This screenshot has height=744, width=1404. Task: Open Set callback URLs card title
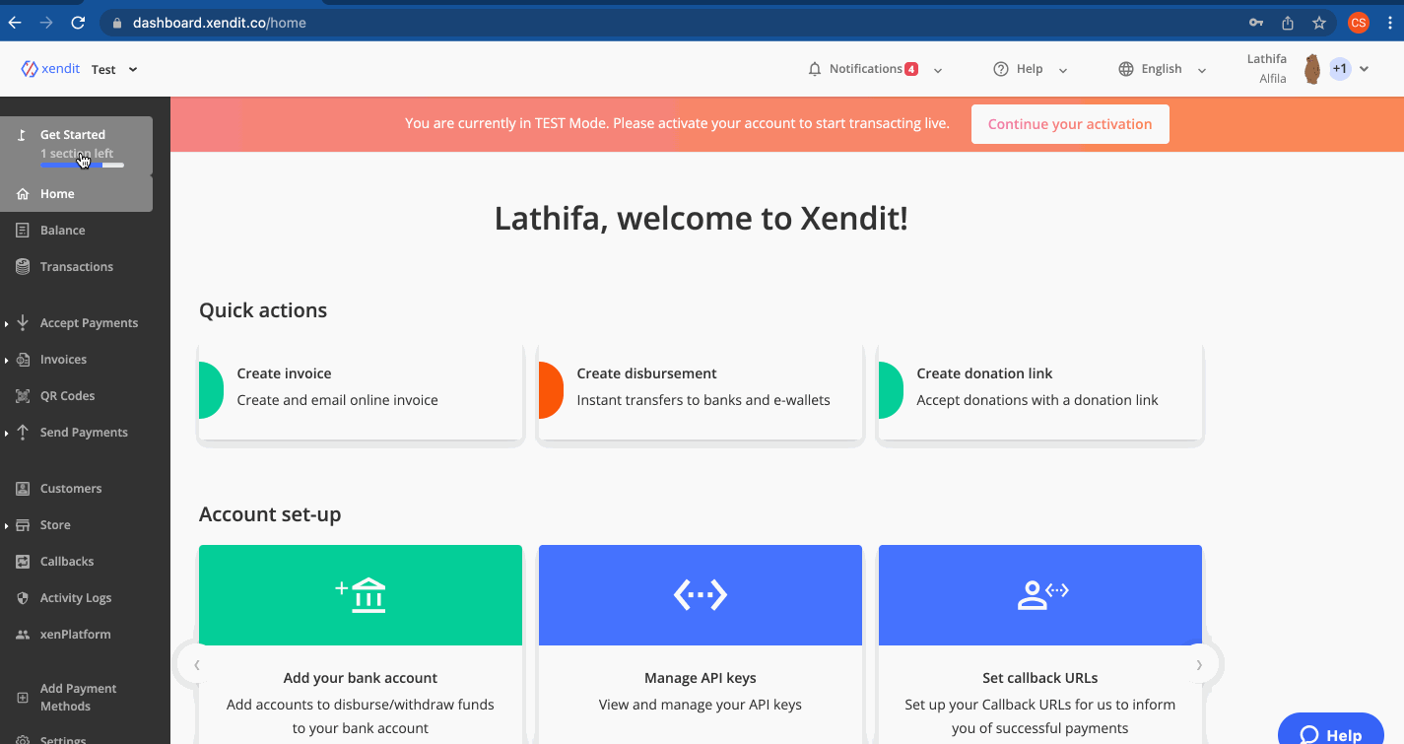coord(1040,678)
